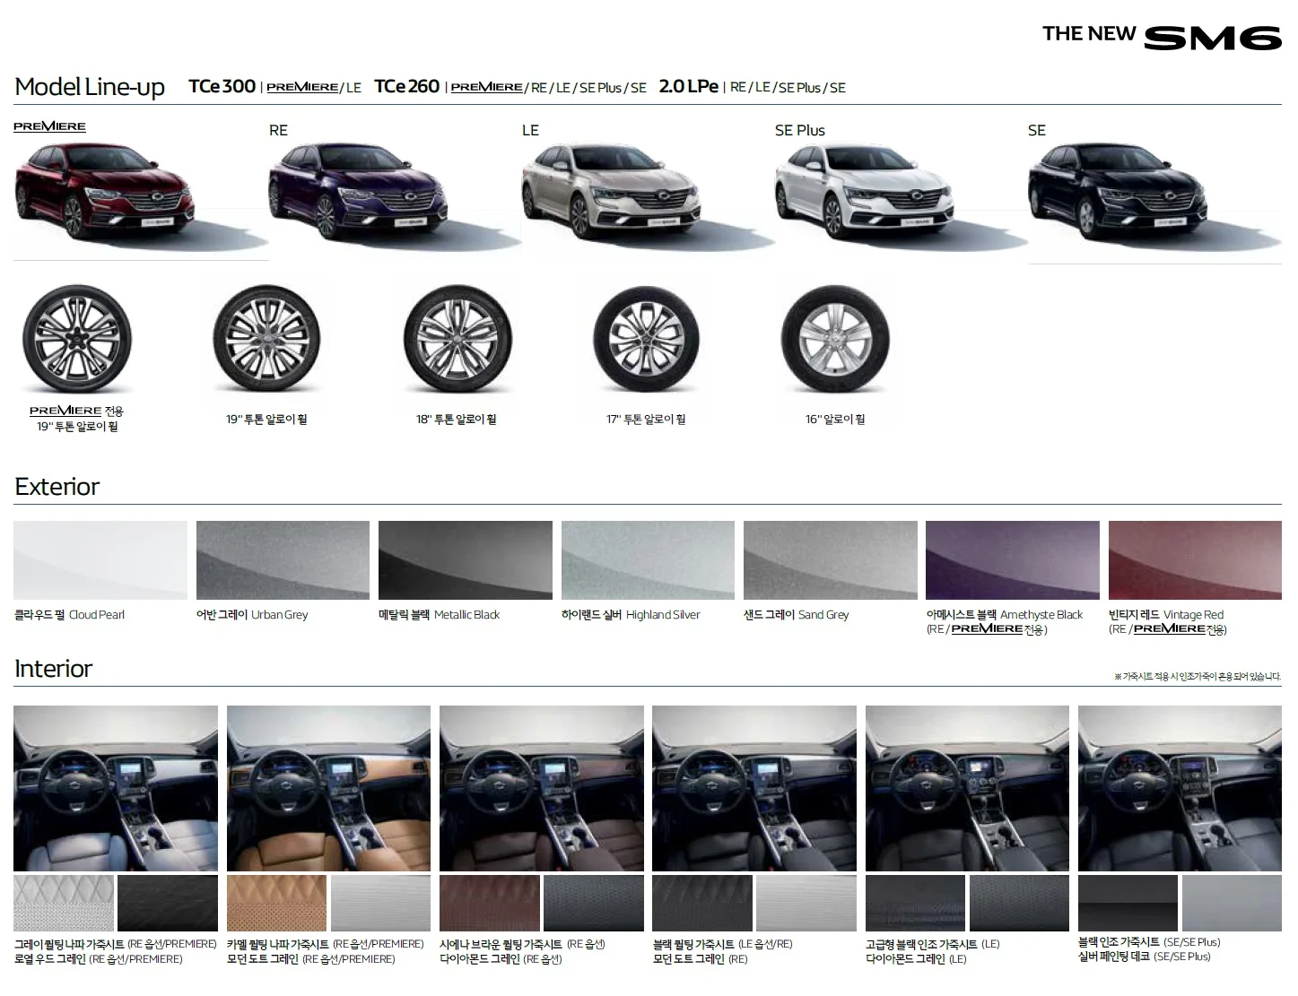Click the Model Line-up section title
Image resolution: width=1298 pixels, height=996 pixels.
click(x=90, y=87)
